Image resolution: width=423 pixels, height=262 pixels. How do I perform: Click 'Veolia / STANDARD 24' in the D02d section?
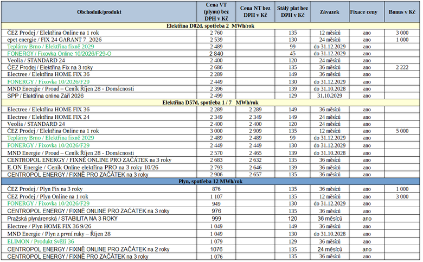(36, 60)
